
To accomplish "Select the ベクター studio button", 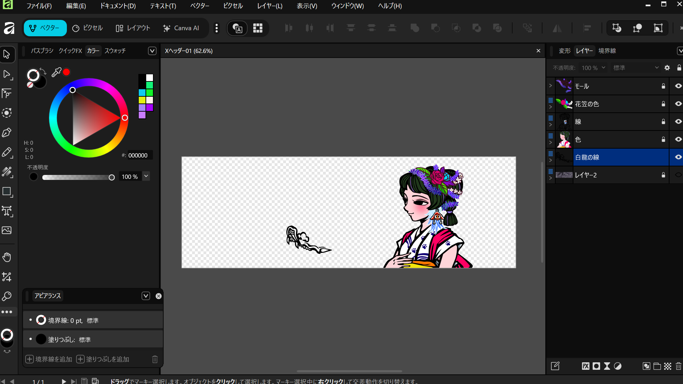I will pos(45,28).
